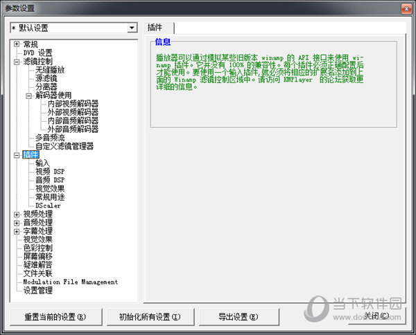Expand the 视频处理 tree node

[x=17, y=214]
